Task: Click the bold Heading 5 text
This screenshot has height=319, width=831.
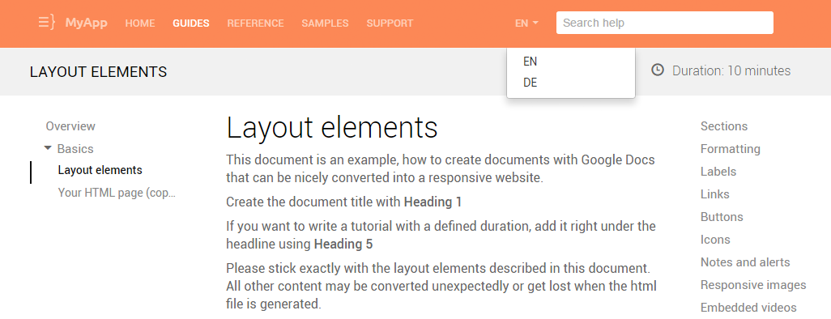Action: tap(343, 245)
